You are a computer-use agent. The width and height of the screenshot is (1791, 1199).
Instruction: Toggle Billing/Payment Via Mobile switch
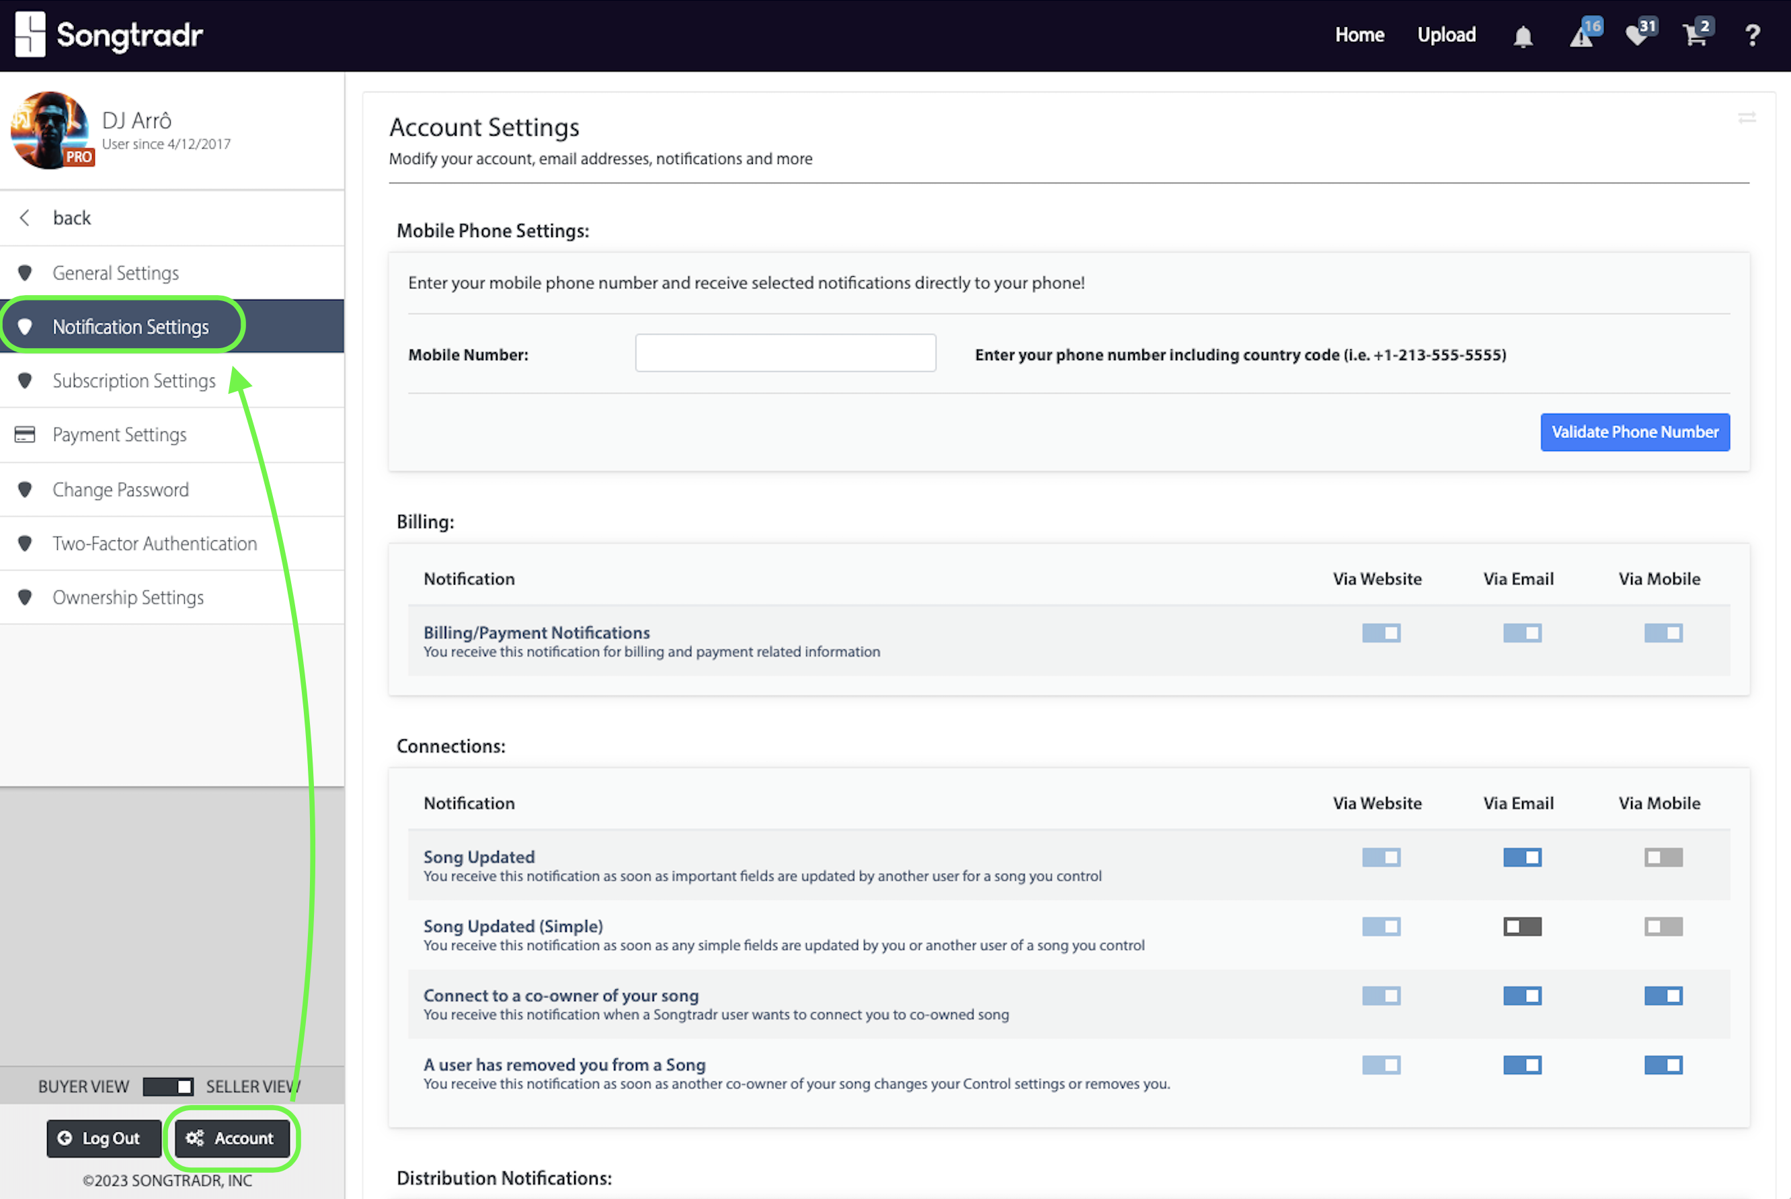(1663, 633)
